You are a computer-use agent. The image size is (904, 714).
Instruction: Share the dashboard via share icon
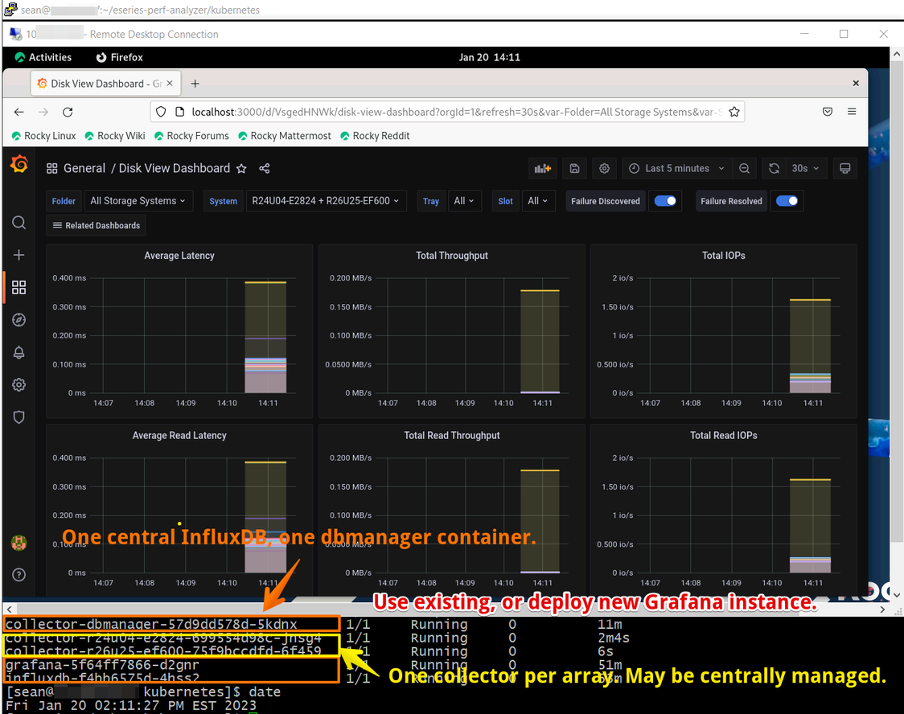point(264,168)
